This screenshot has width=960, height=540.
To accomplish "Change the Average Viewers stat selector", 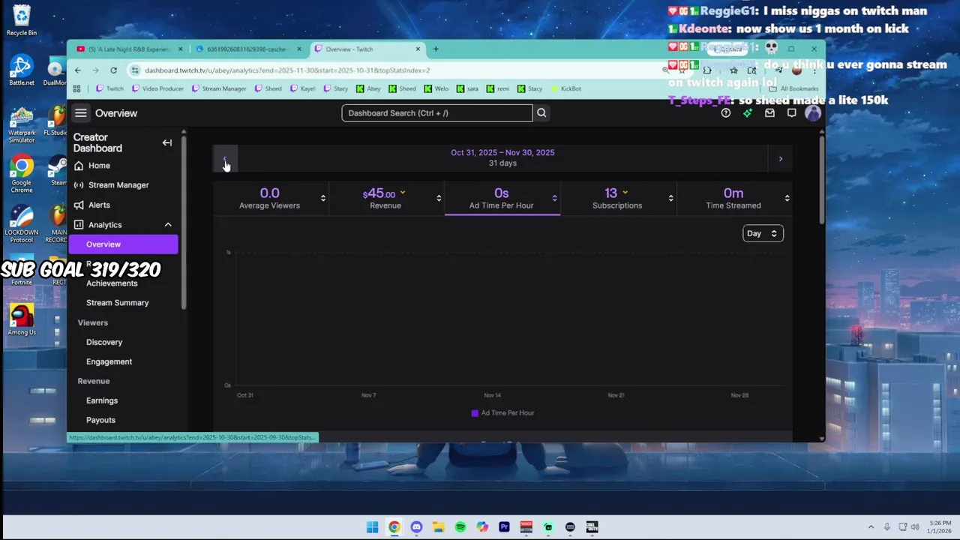I will [x=323, y=198].
